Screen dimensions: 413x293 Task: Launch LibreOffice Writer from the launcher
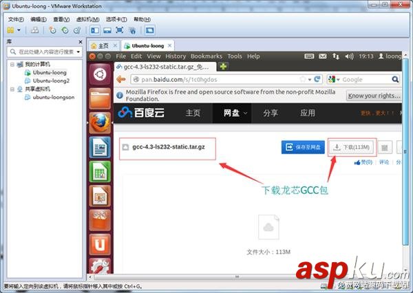[100, 147]
